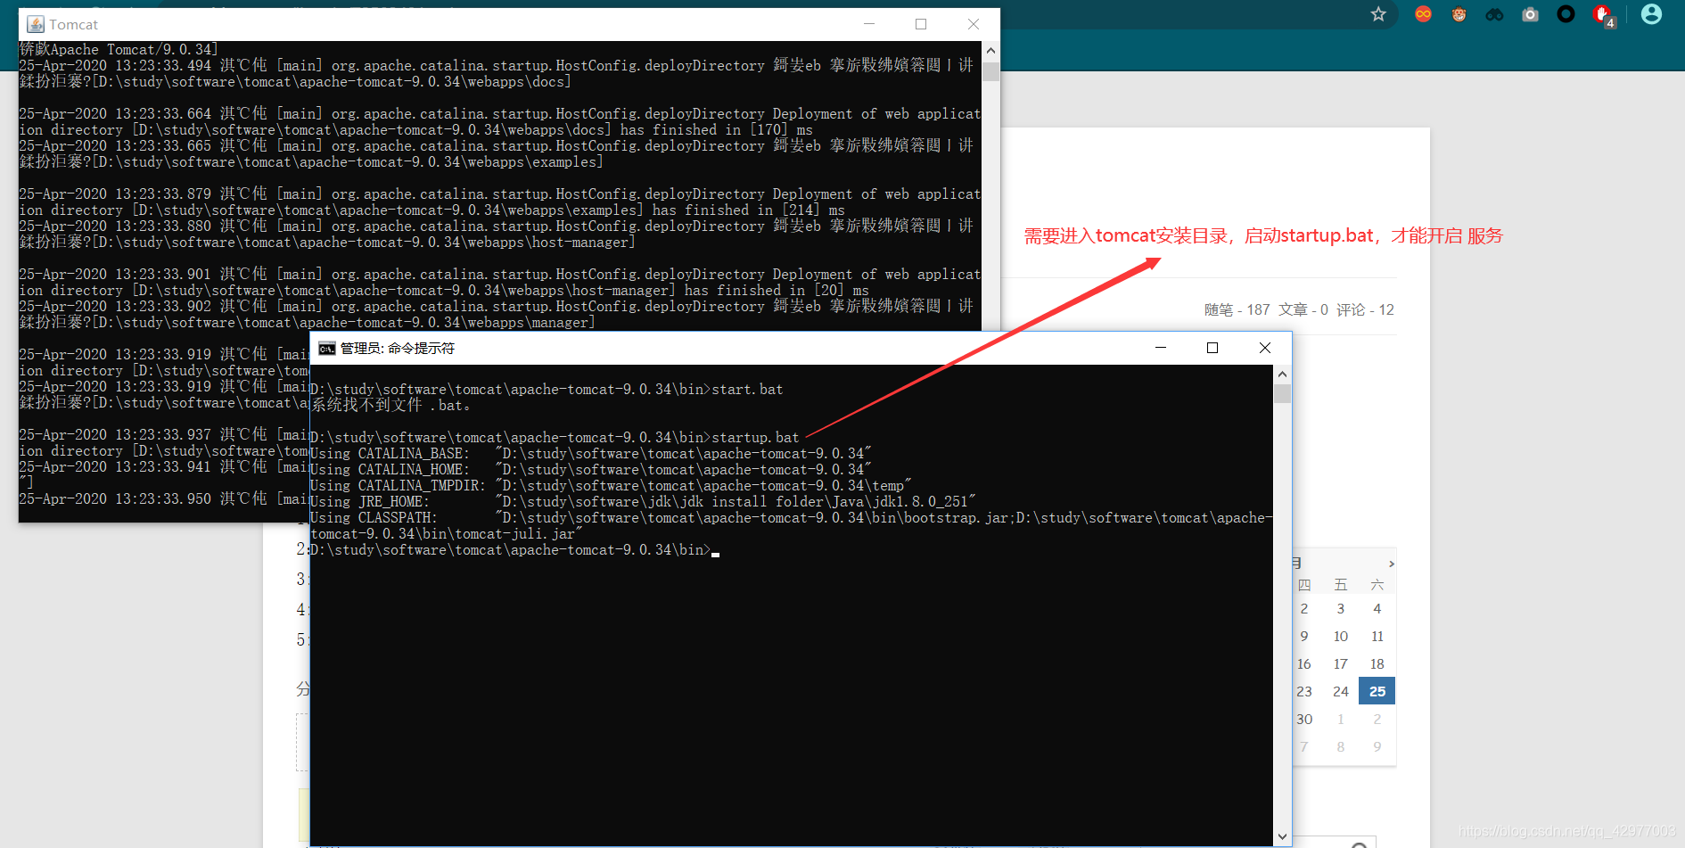Image resolution: width=1685 pixels, height=848 pixels.
Task: Click the '管理员: 命令提示符' title text
Action: click(398, 348)
